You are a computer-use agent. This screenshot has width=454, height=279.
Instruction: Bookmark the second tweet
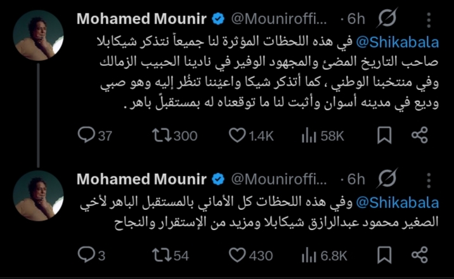(x=384, y=255)
